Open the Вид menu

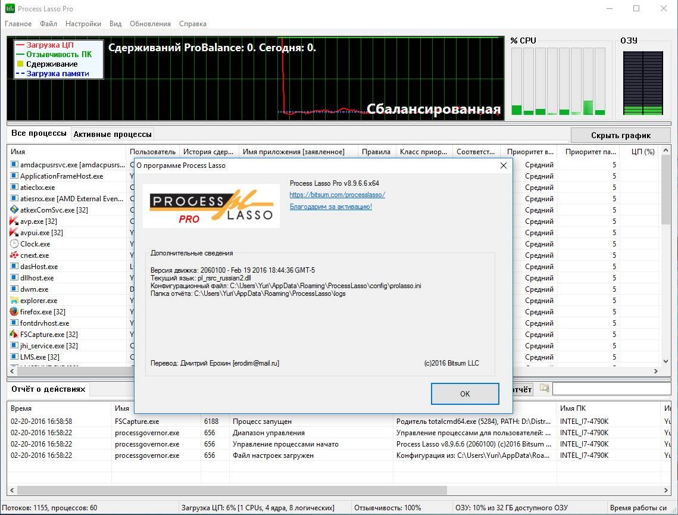[115, 24]
